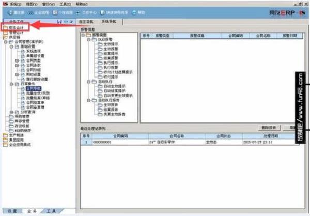
Task: Click the document icon beside 单据组设置
Action: [23, 56]
